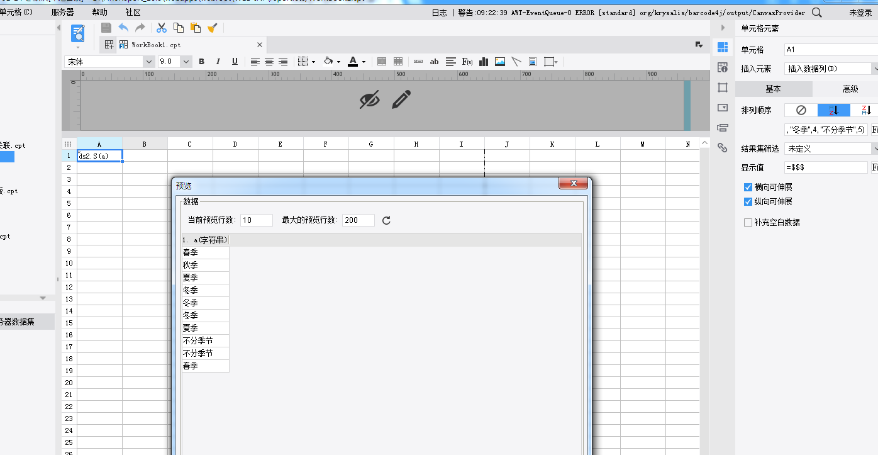Viewport: 878px width, 455px height.
Task: Open border style dropdown arrow
Action: tap(313, 62)
